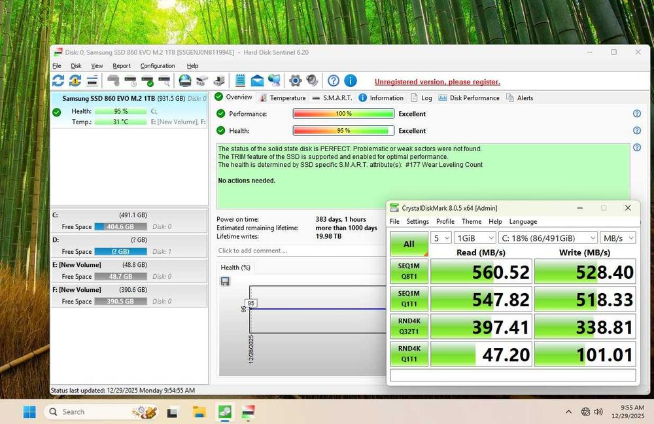Run the RND4K Q1T1 test button
654x424 pixels.
(409, 354)
